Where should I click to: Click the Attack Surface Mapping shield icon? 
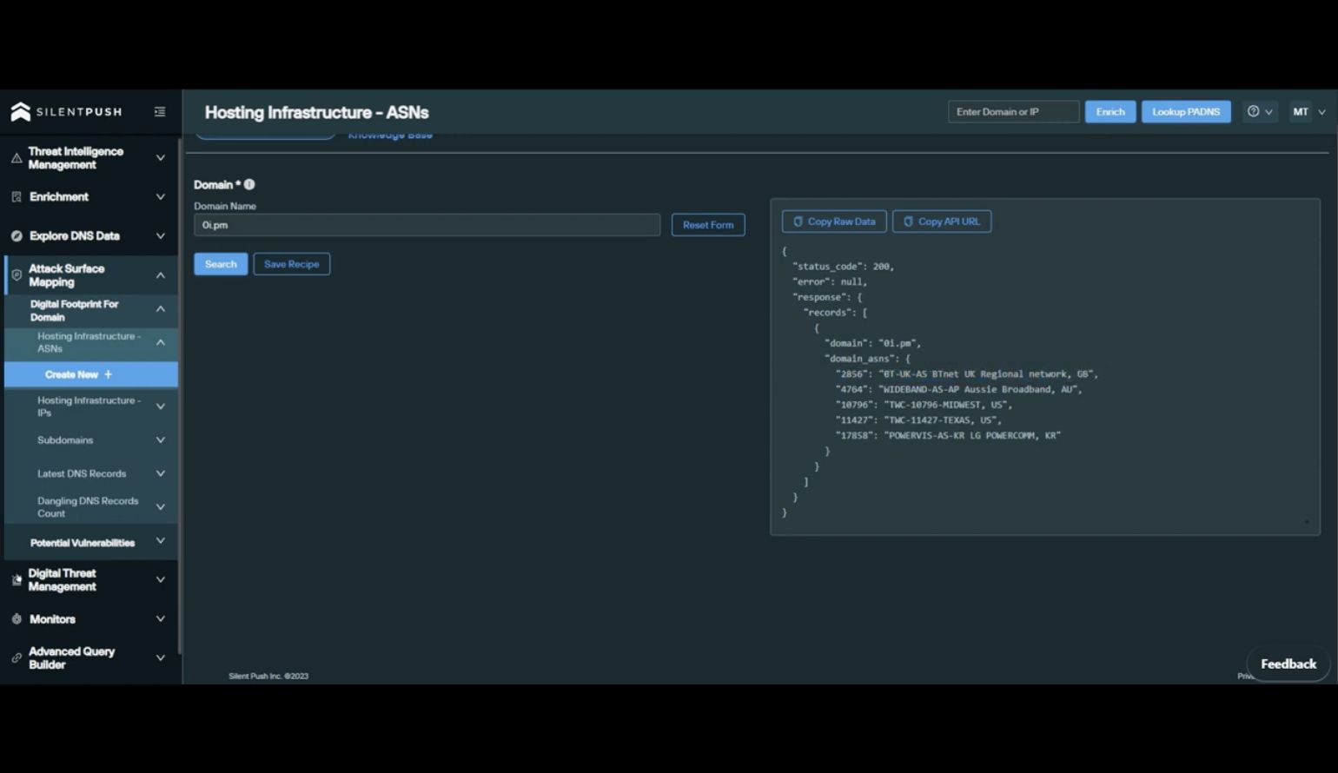pyautogui.click(x=16, y=275)
